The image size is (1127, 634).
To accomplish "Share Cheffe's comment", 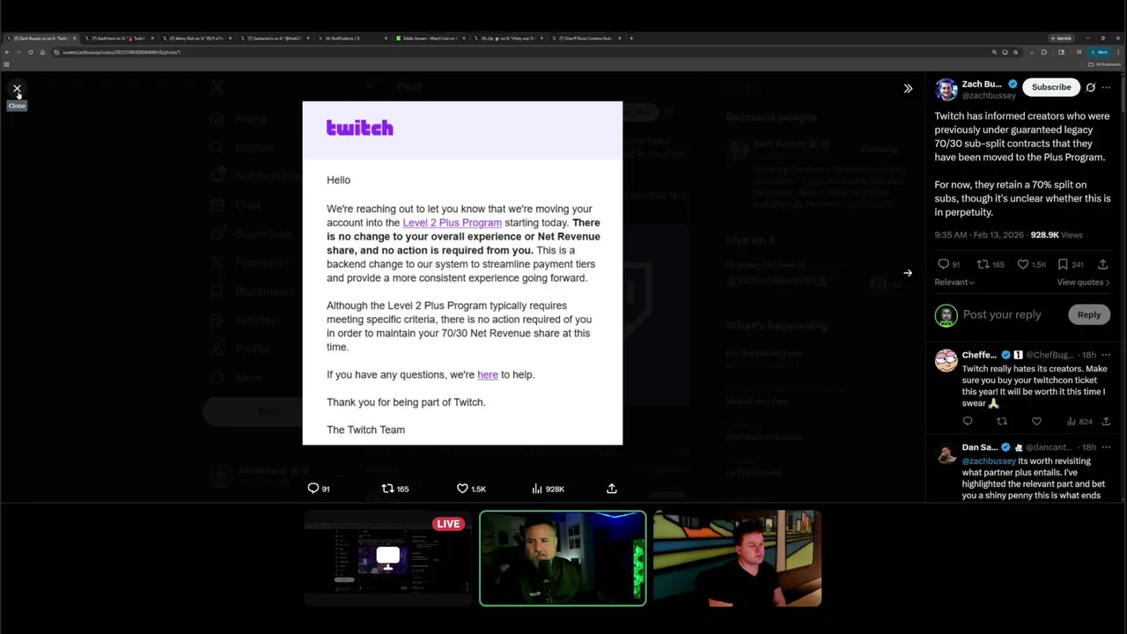I will [1106, 422].
